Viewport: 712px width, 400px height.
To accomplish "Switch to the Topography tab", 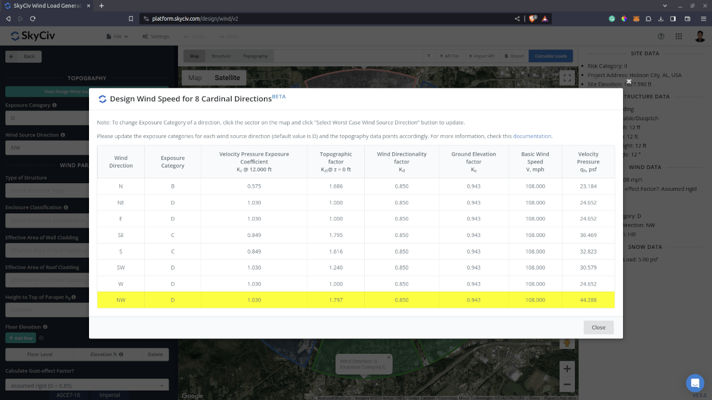I will click(x=255, y=56).
